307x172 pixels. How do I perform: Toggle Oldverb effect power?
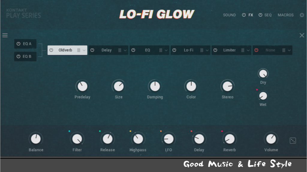tap(51, 50)
